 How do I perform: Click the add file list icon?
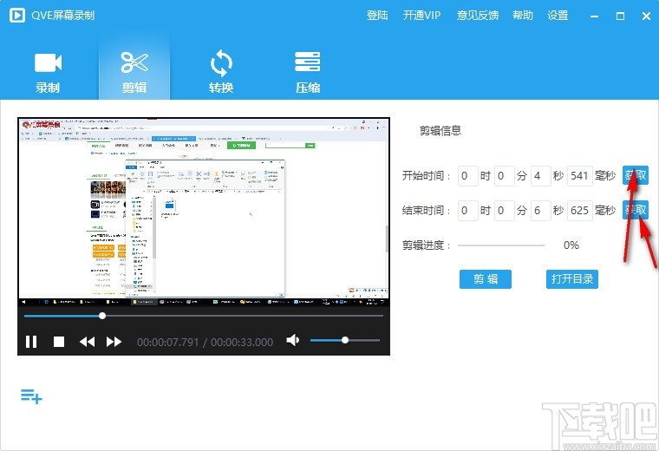tap(31, 396)
